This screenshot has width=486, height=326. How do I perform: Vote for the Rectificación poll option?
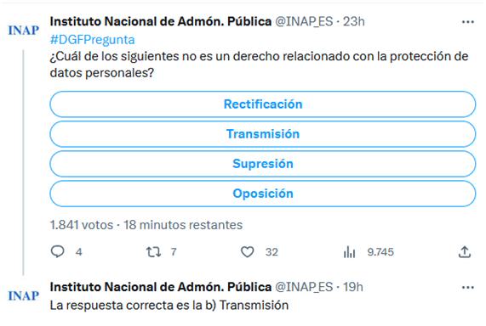point(262,104)
